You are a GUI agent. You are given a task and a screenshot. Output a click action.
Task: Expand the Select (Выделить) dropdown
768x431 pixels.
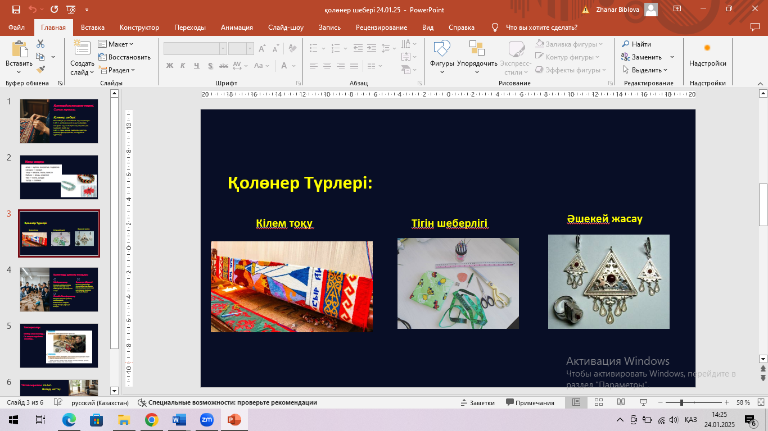(x=646, y=70)
